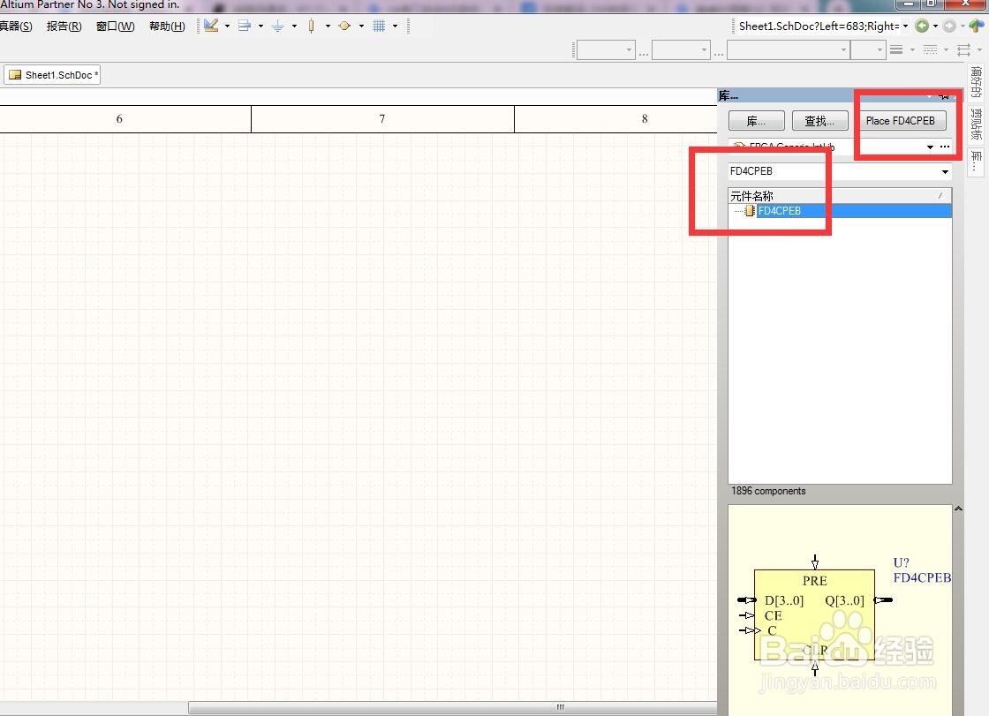Viewport: 989px width, 716px height.
Task: Click sheet column header 7
Action: [382, 118]
